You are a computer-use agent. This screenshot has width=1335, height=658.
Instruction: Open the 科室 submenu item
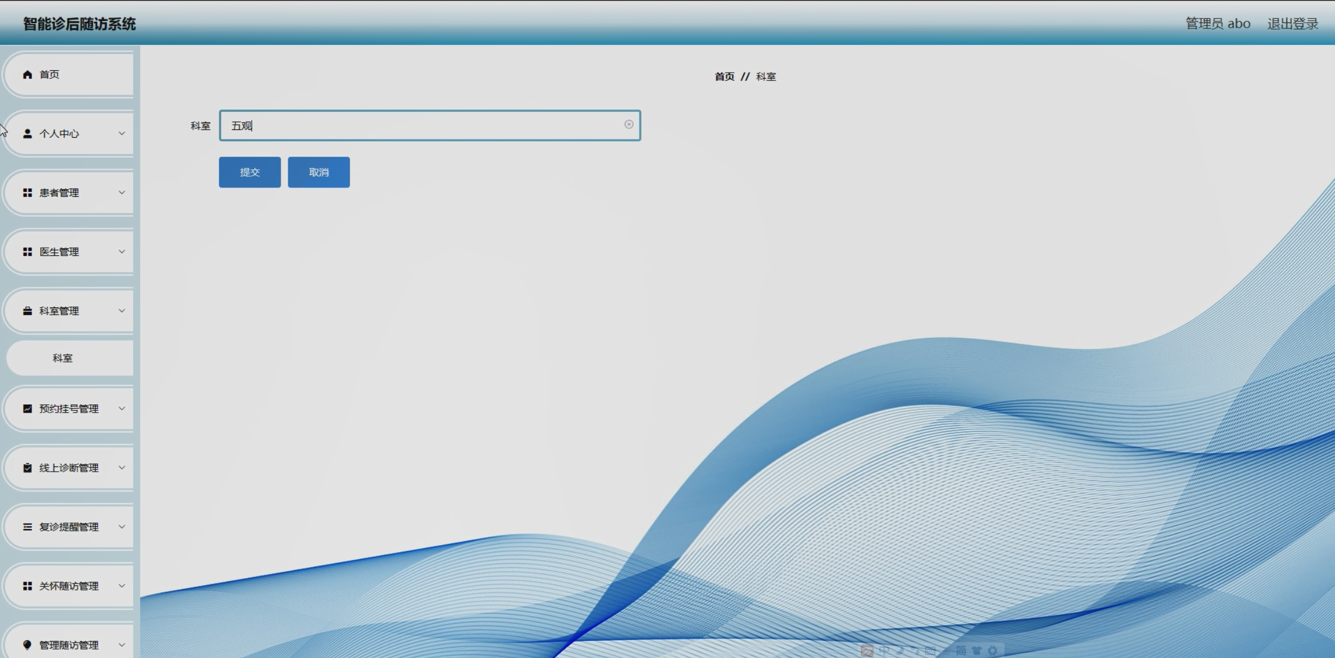pos(63,358)
